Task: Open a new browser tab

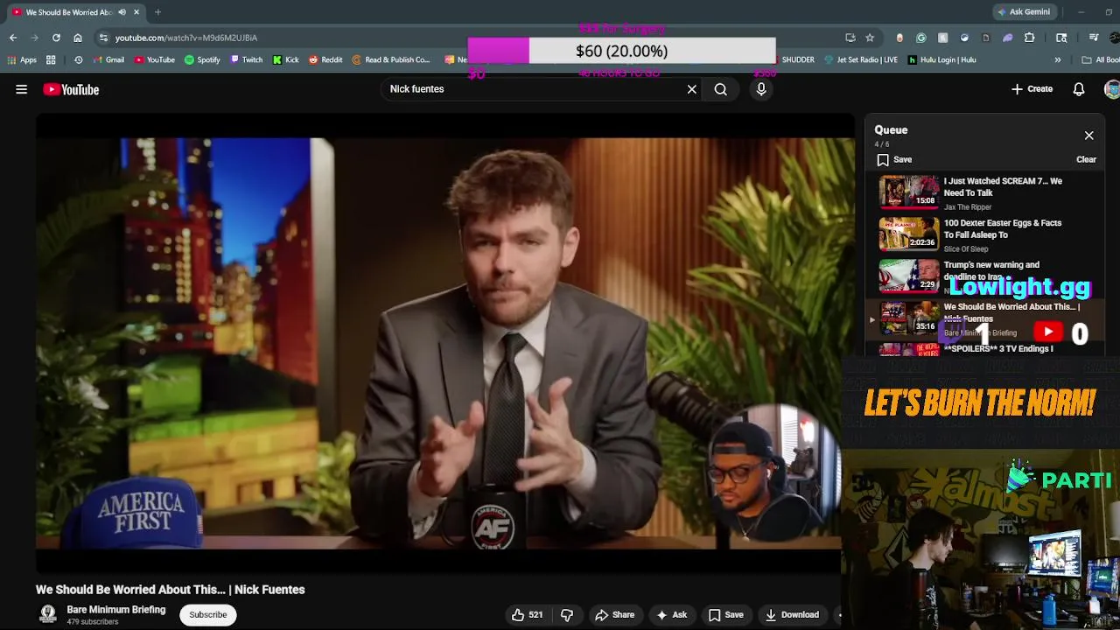Action: click(157, 12)
